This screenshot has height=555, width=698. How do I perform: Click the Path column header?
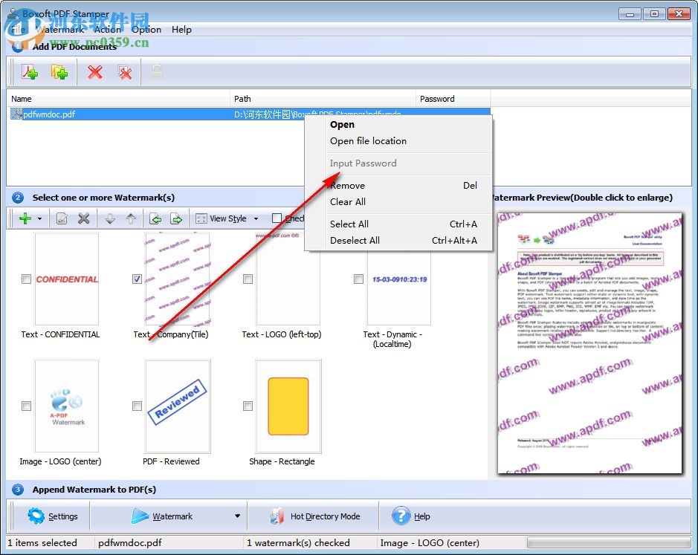[323, 99]
